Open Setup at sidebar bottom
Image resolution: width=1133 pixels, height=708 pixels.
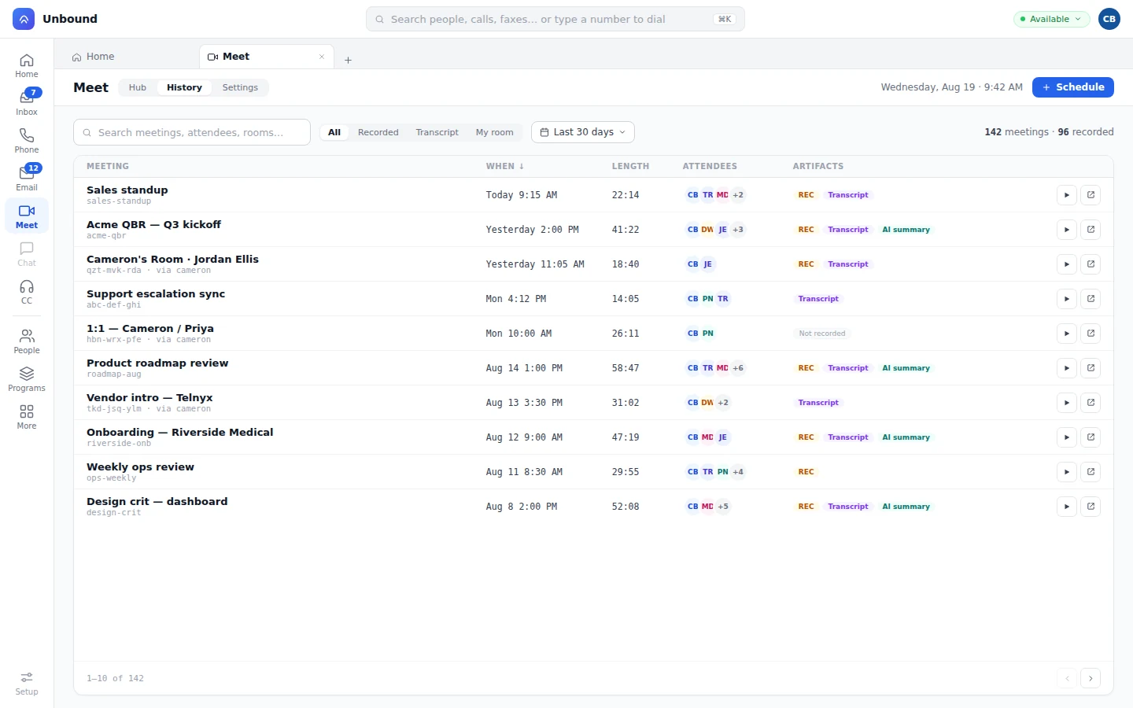point(27,683)
